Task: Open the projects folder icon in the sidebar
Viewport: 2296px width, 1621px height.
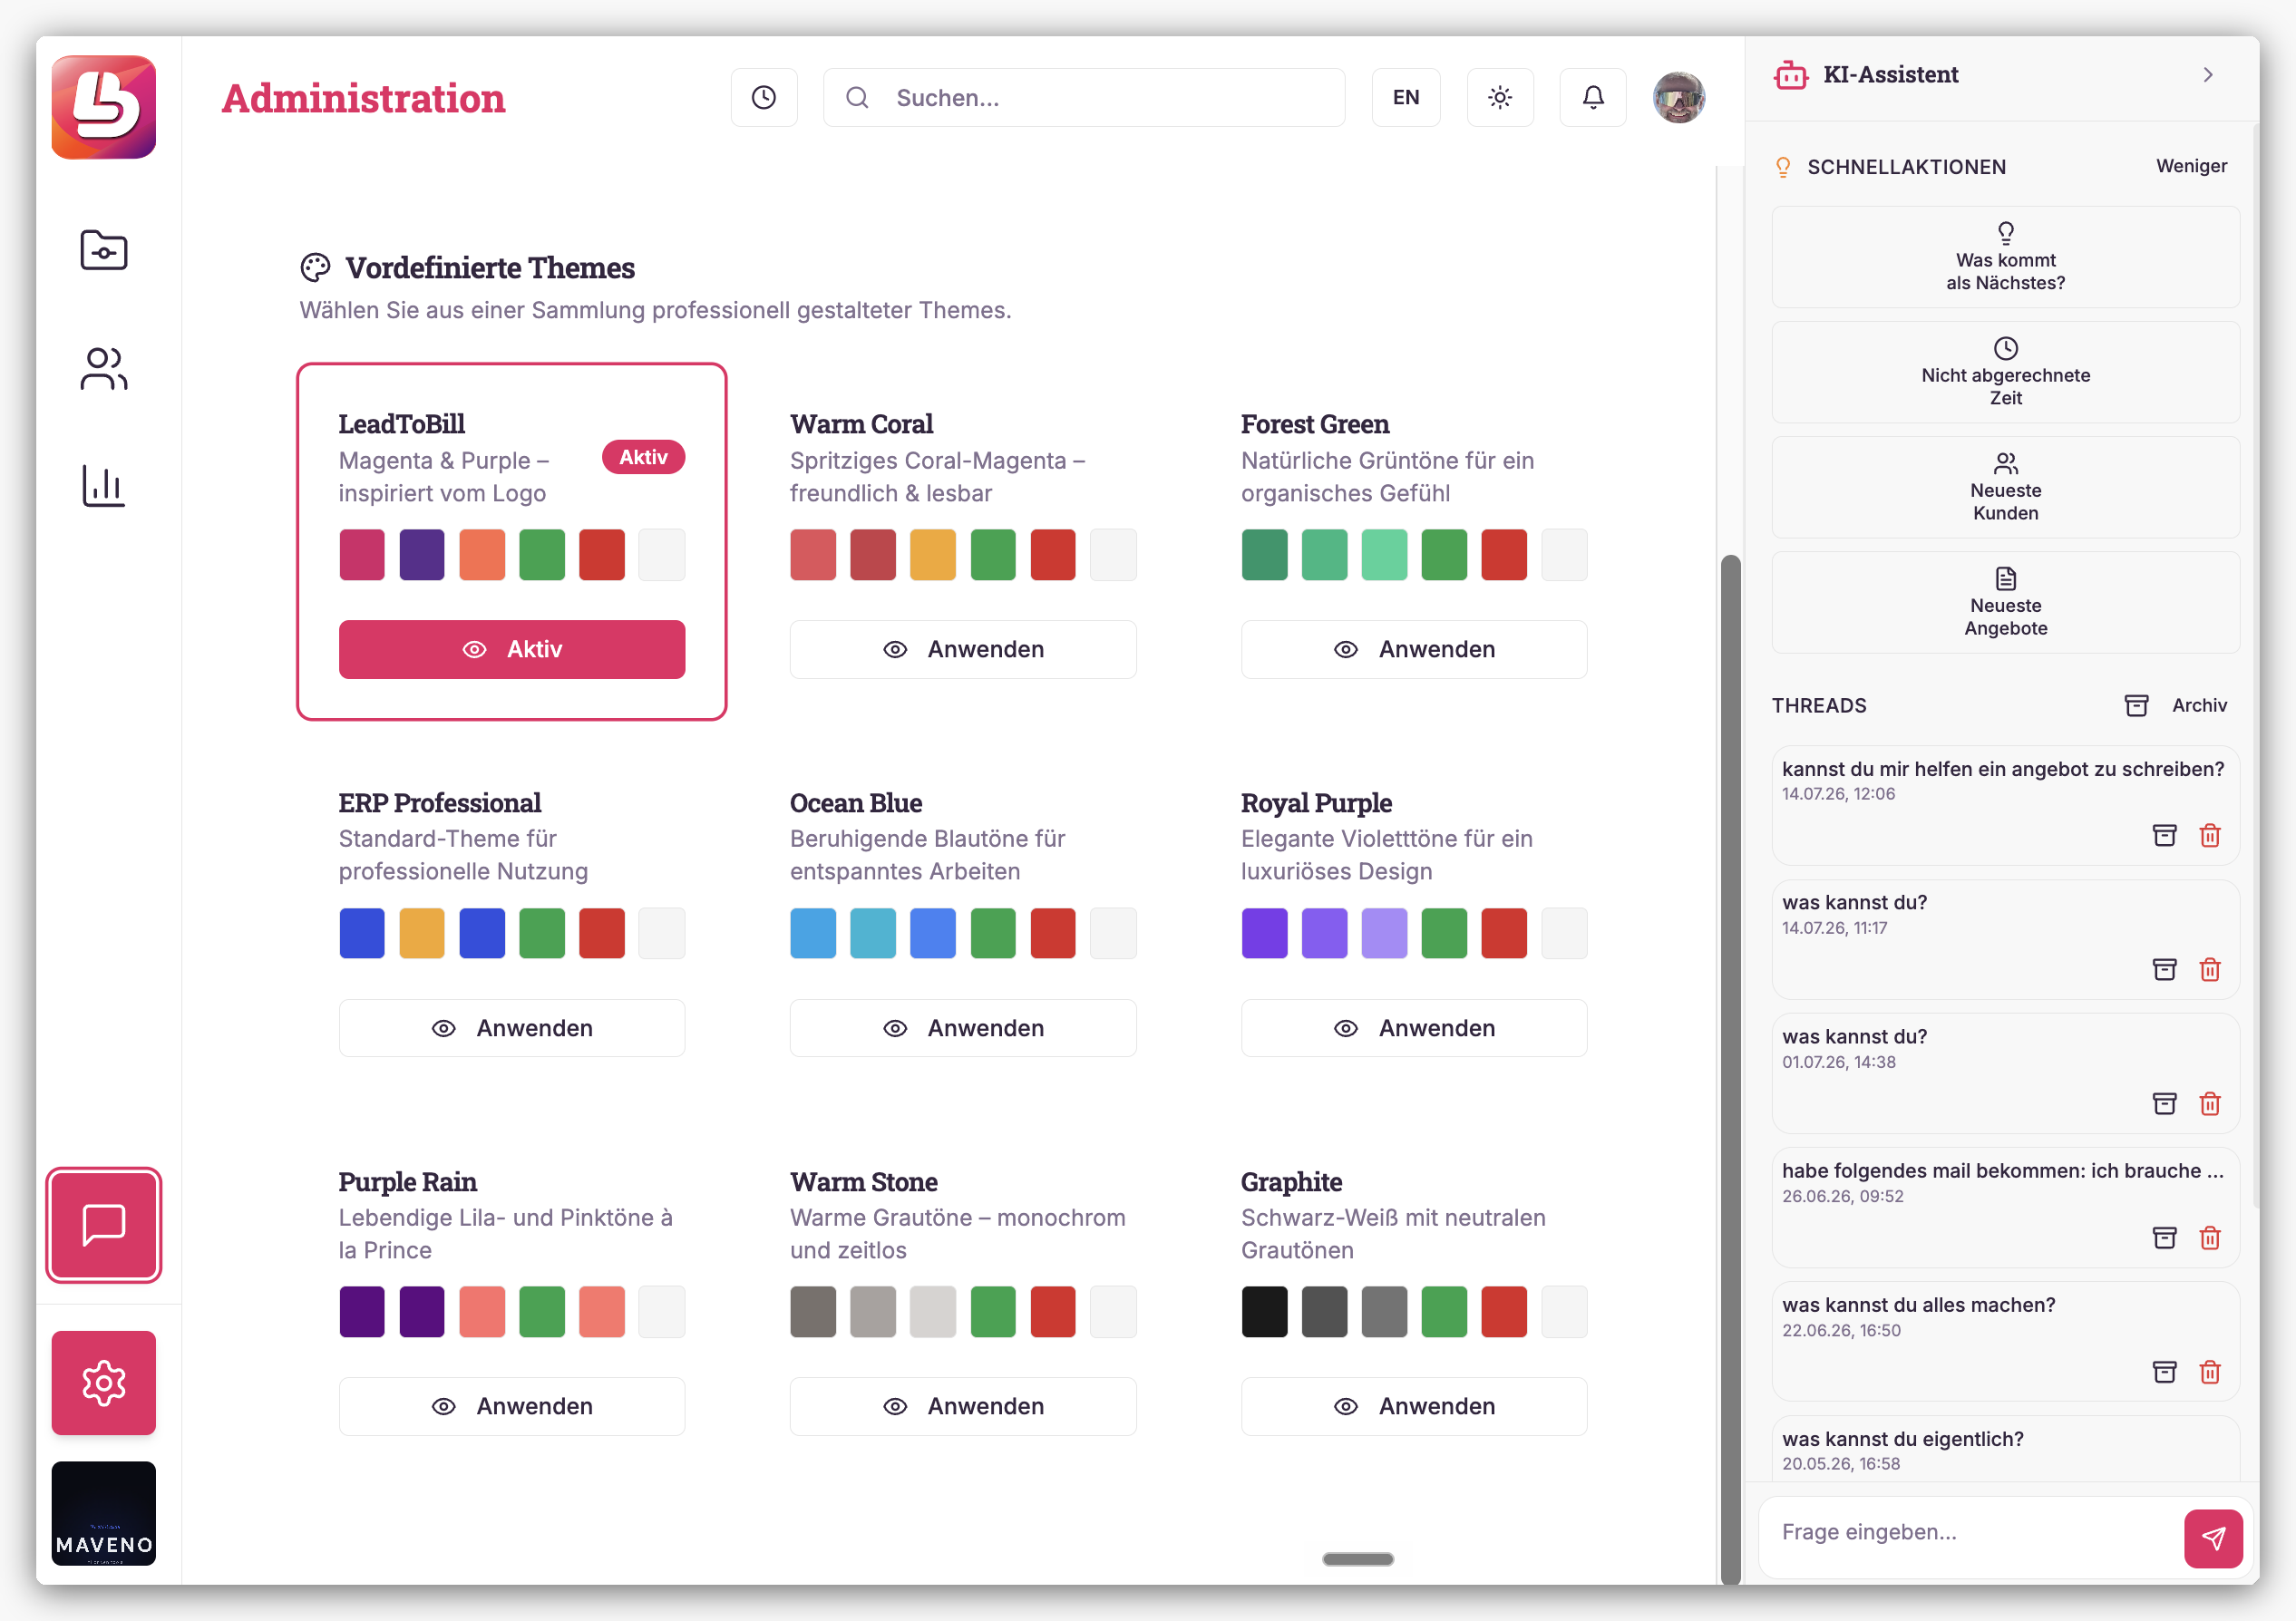Action: (104, 250)
